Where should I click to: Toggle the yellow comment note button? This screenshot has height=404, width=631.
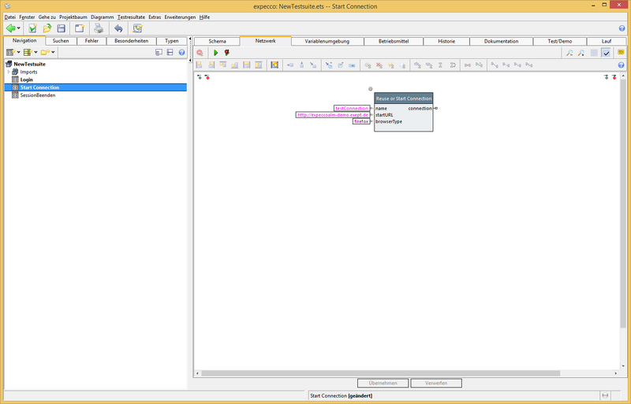(622, 53)
